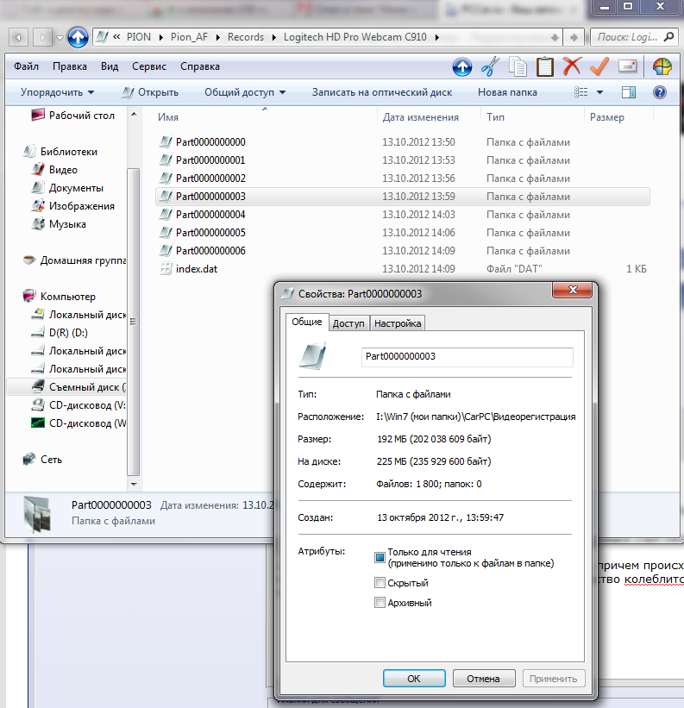
Task: Click the red X Delete icon
Action: [x=571, y=66]
